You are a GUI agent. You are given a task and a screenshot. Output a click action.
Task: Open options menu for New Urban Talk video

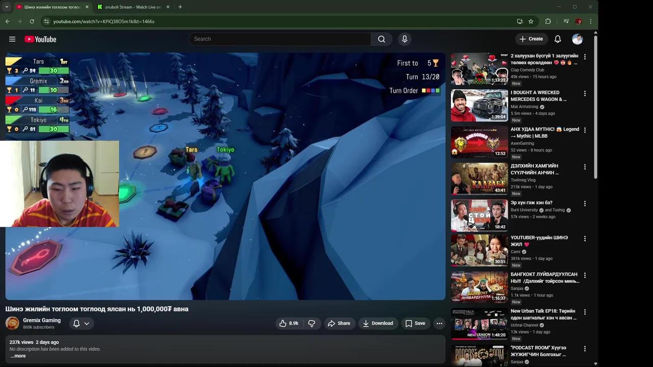585,312
